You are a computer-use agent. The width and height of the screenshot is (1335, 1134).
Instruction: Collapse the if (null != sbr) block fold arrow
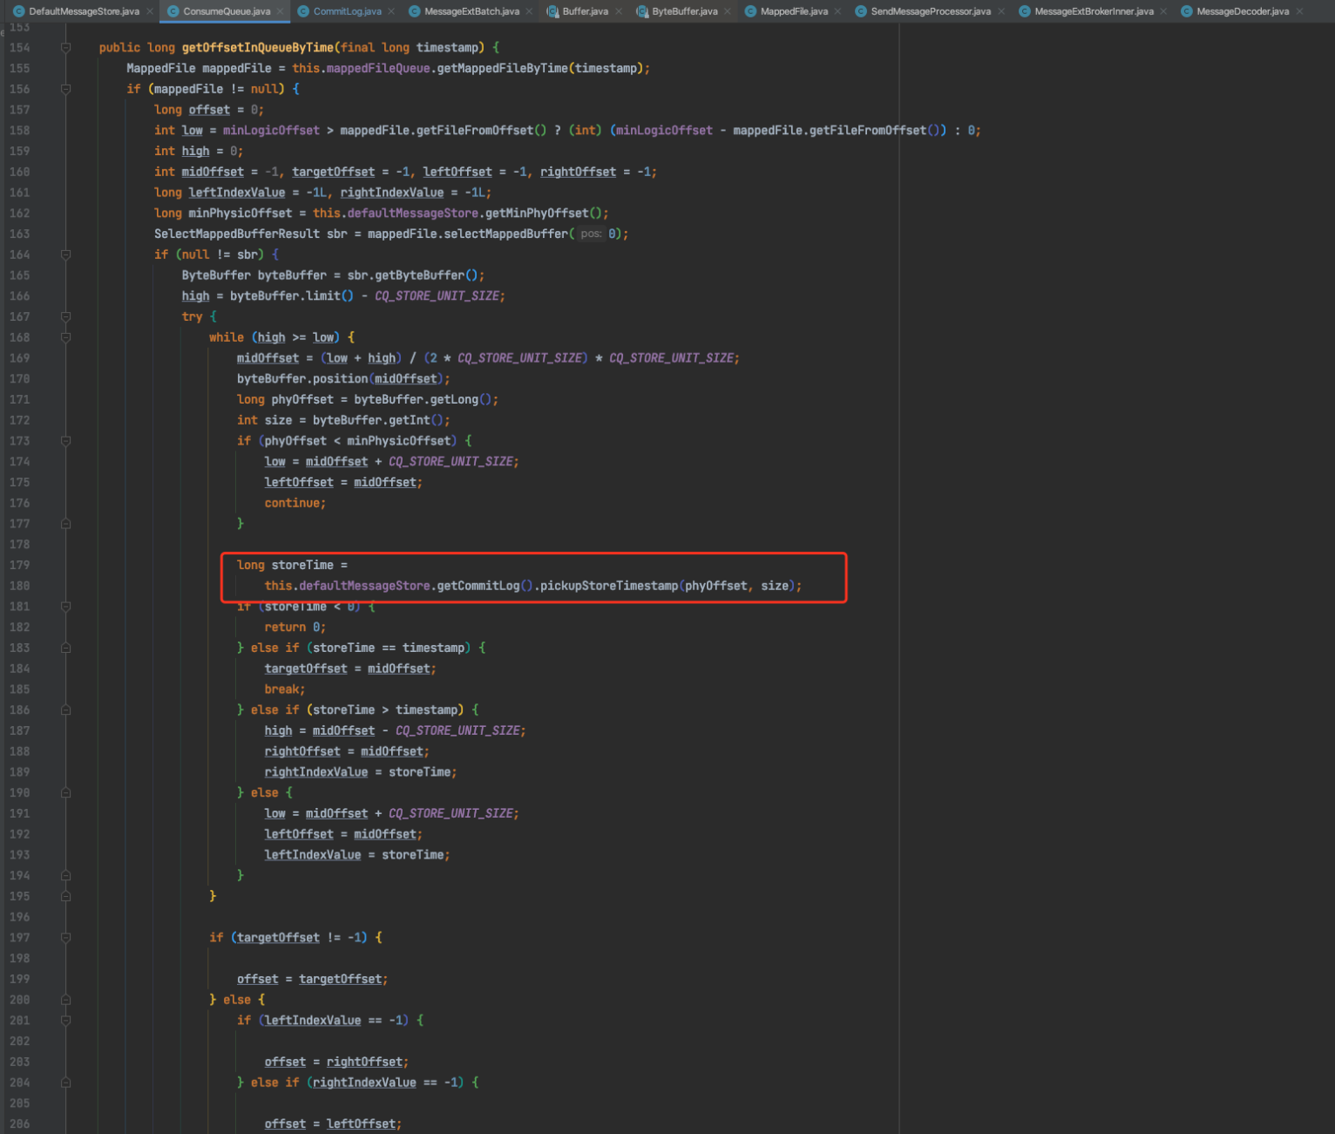tap(65, 255)
